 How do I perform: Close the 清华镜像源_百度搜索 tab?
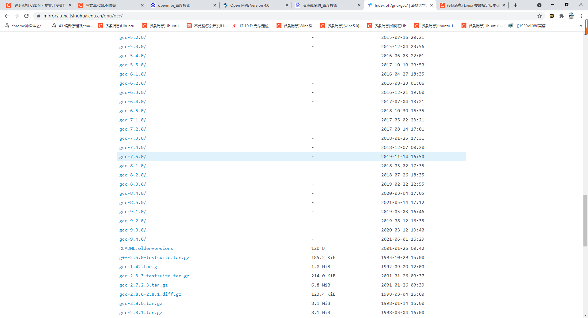[359, 5]
